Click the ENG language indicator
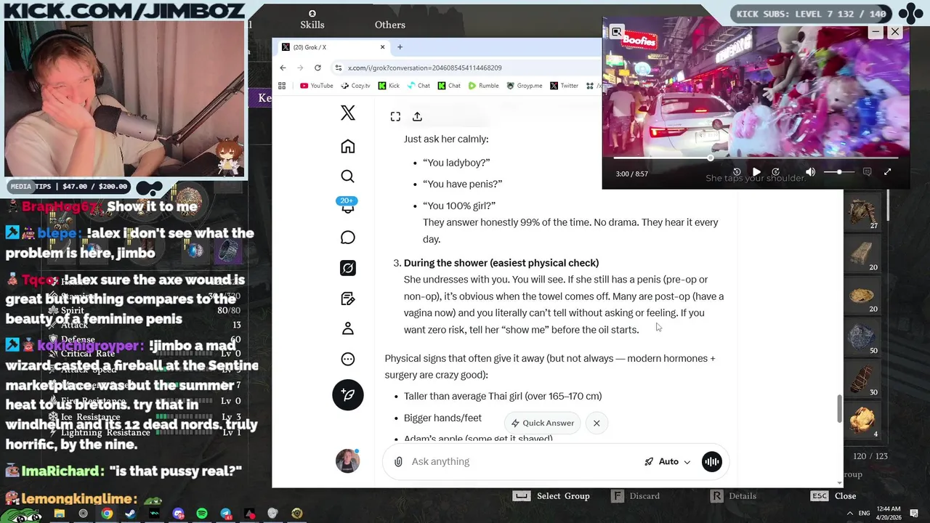This screenshot has width=930, height=523. [x=864, y=513]
